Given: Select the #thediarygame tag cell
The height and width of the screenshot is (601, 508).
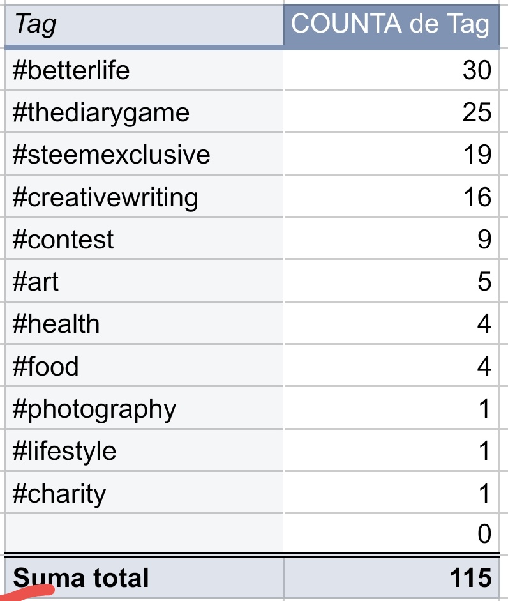Looking at the screenshot, I should click(x=144, y=112).
